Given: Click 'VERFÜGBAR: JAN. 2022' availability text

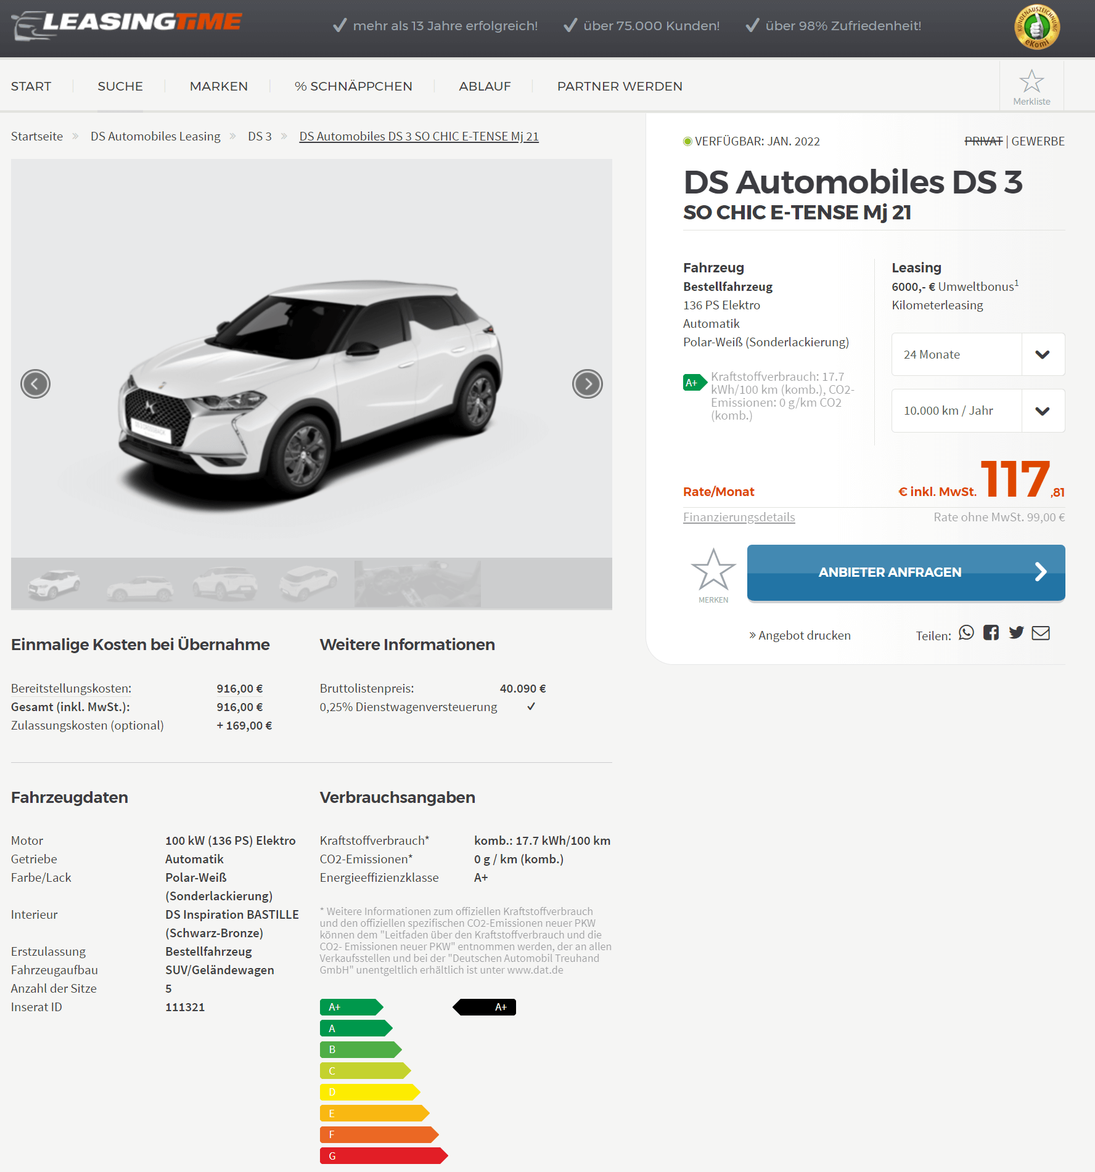Looking at the screenshot, I should 757,141.
